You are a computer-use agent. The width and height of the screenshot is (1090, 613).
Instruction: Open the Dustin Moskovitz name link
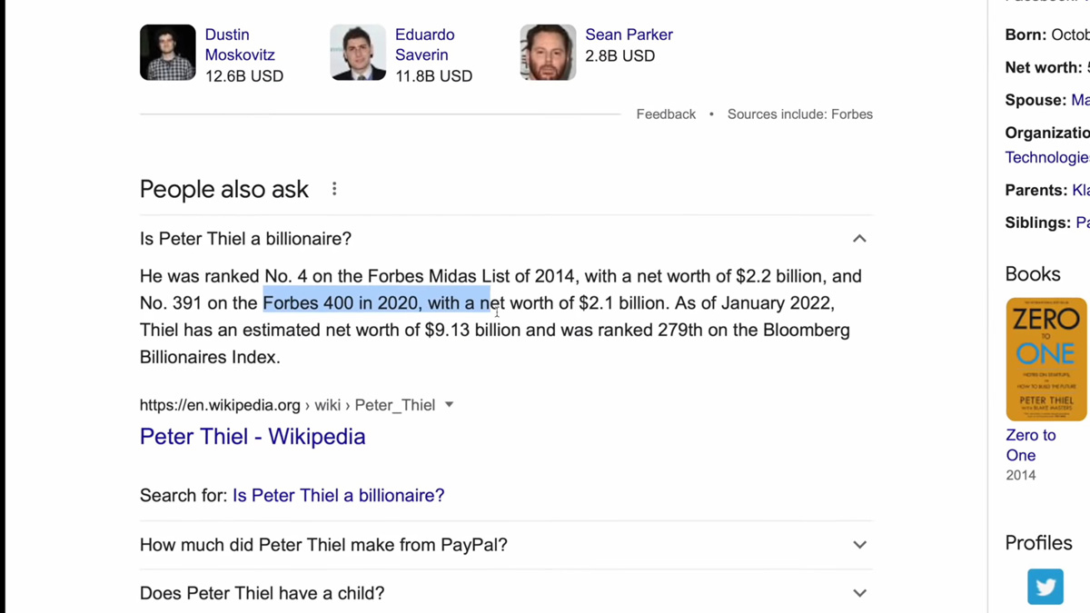240,44
